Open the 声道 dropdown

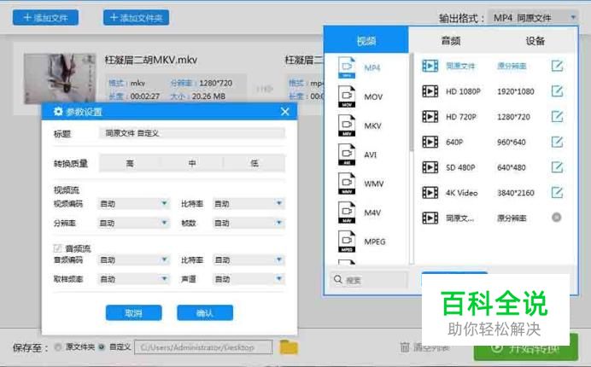click(x=249, y=279)
